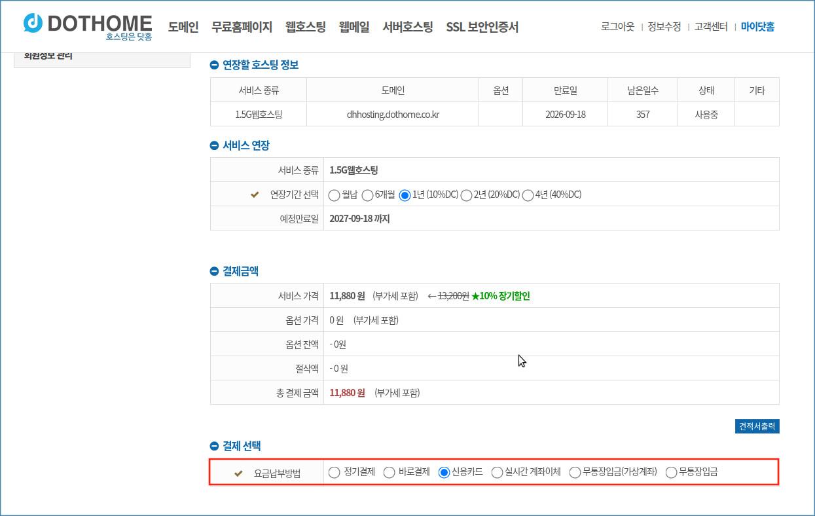The width and height of the screenshot is (815, 516).
Task: Click the 결제 선택 section minus icon
Action: pos(214,446)
